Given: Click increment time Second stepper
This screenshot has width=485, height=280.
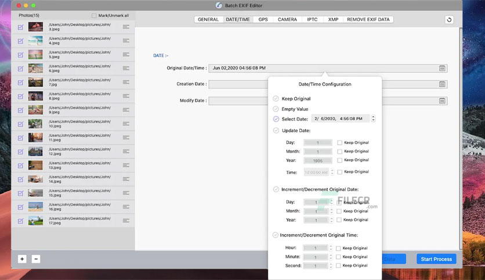Looking at the screenshot, I should (331, 266).
